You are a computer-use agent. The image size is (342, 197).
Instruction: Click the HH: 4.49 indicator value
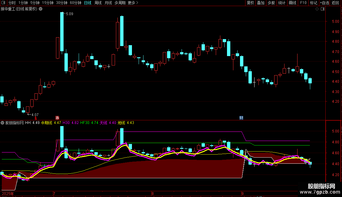(32, 123)
